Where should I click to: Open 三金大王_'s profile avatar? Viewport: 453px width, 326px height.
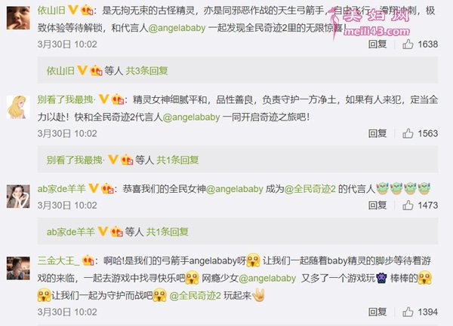coord(18,268)
